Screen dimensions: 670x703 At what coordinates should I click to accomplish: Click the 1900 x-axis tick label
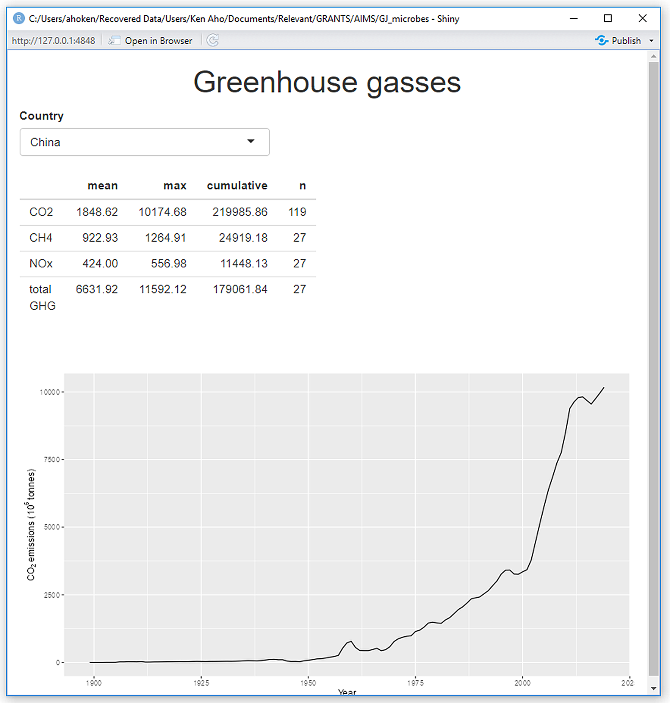click(94, 683)
